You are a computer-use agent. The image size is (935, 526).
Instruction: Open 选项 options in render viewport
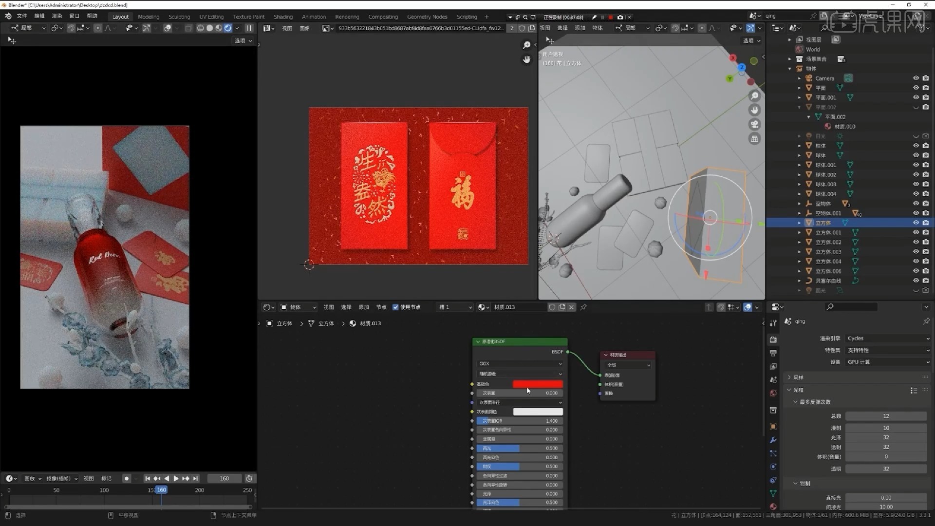243,41
